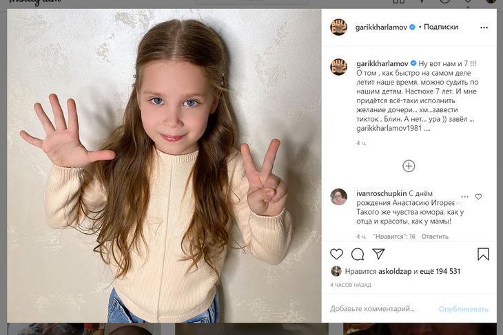Click the photo of the girl
Image resolution: width=503 pixels, height=335 pixels.
tap(165, 165)
